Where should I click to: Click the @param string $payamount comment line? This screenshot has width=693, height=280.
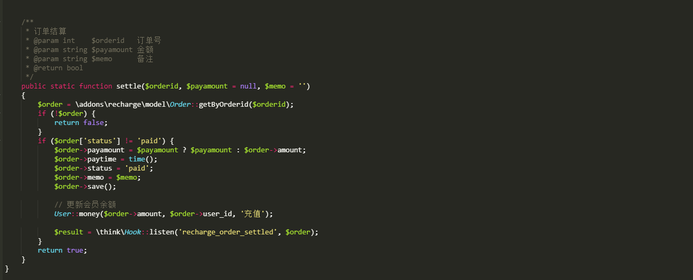[83, 50]
